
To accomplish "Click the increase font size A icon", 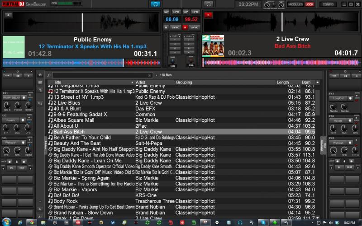I will (x=40, y=209).
